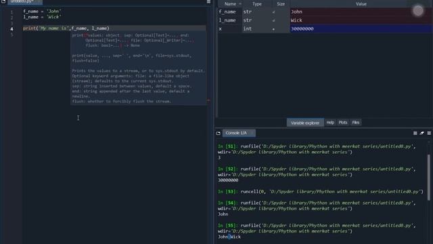
Task: Select the Console 1/A tab
Action: point(239,133)
